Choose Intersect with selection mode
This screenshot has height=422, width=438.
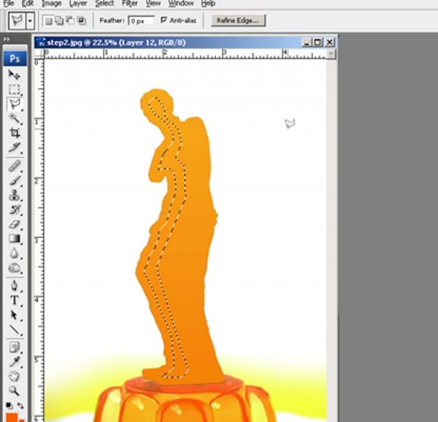81,20
